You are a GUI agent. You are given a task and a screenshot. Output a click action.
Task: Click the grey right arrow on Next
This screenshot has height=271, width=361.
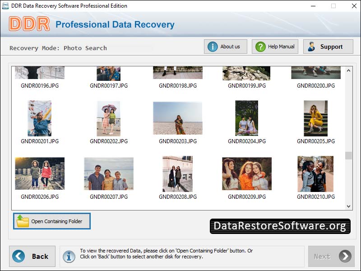click(345, 256)
